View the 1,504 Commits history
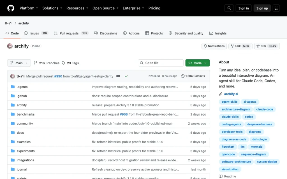This screenshot has width=287, height=179. (x=193, y=76)
